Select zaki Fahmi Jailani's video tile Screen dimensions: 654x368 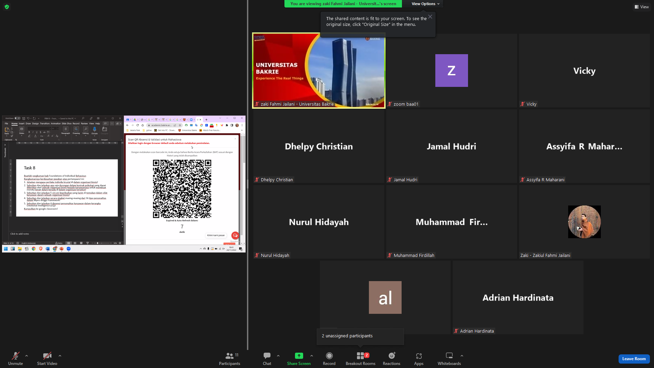coord(319,71)
